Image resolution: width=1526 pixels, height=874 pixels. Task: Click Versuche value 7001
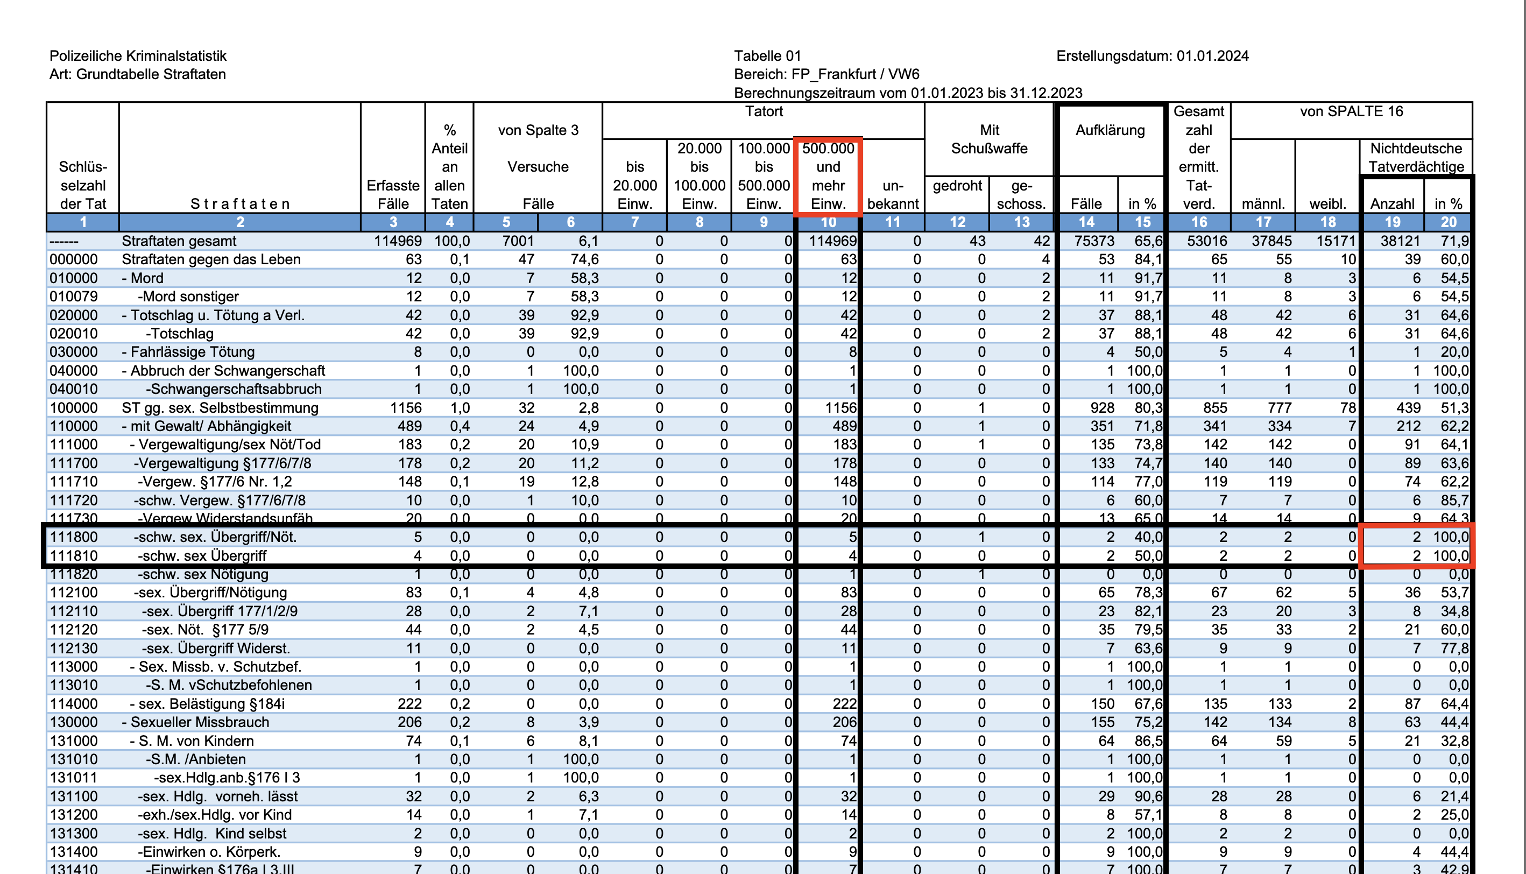point(519,241)
